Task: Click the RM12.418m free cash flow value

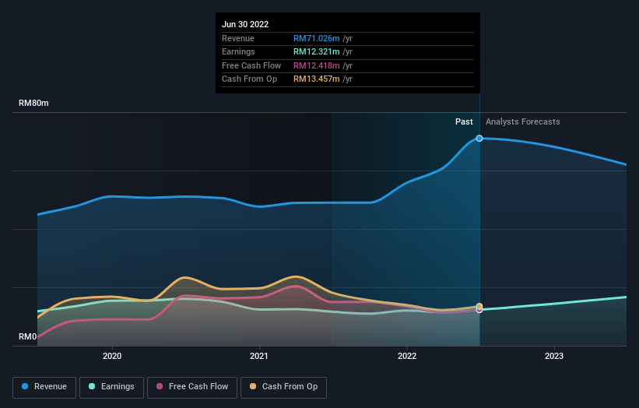Action: 317,65
